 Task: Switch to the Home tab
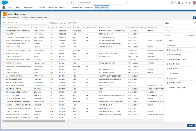coord(18,8)
